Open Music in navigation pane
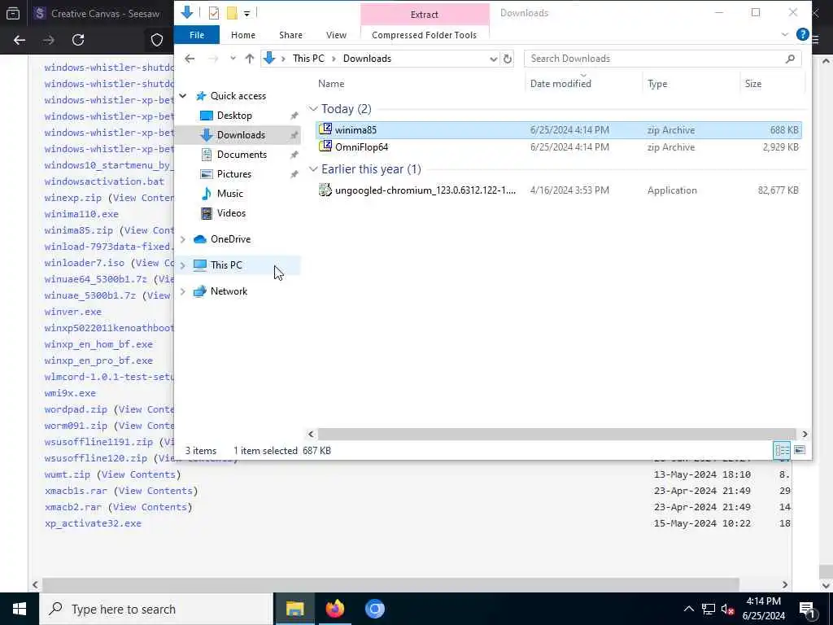Image resolution: width=833 pixels, height=625 pixels. [229, 194]
